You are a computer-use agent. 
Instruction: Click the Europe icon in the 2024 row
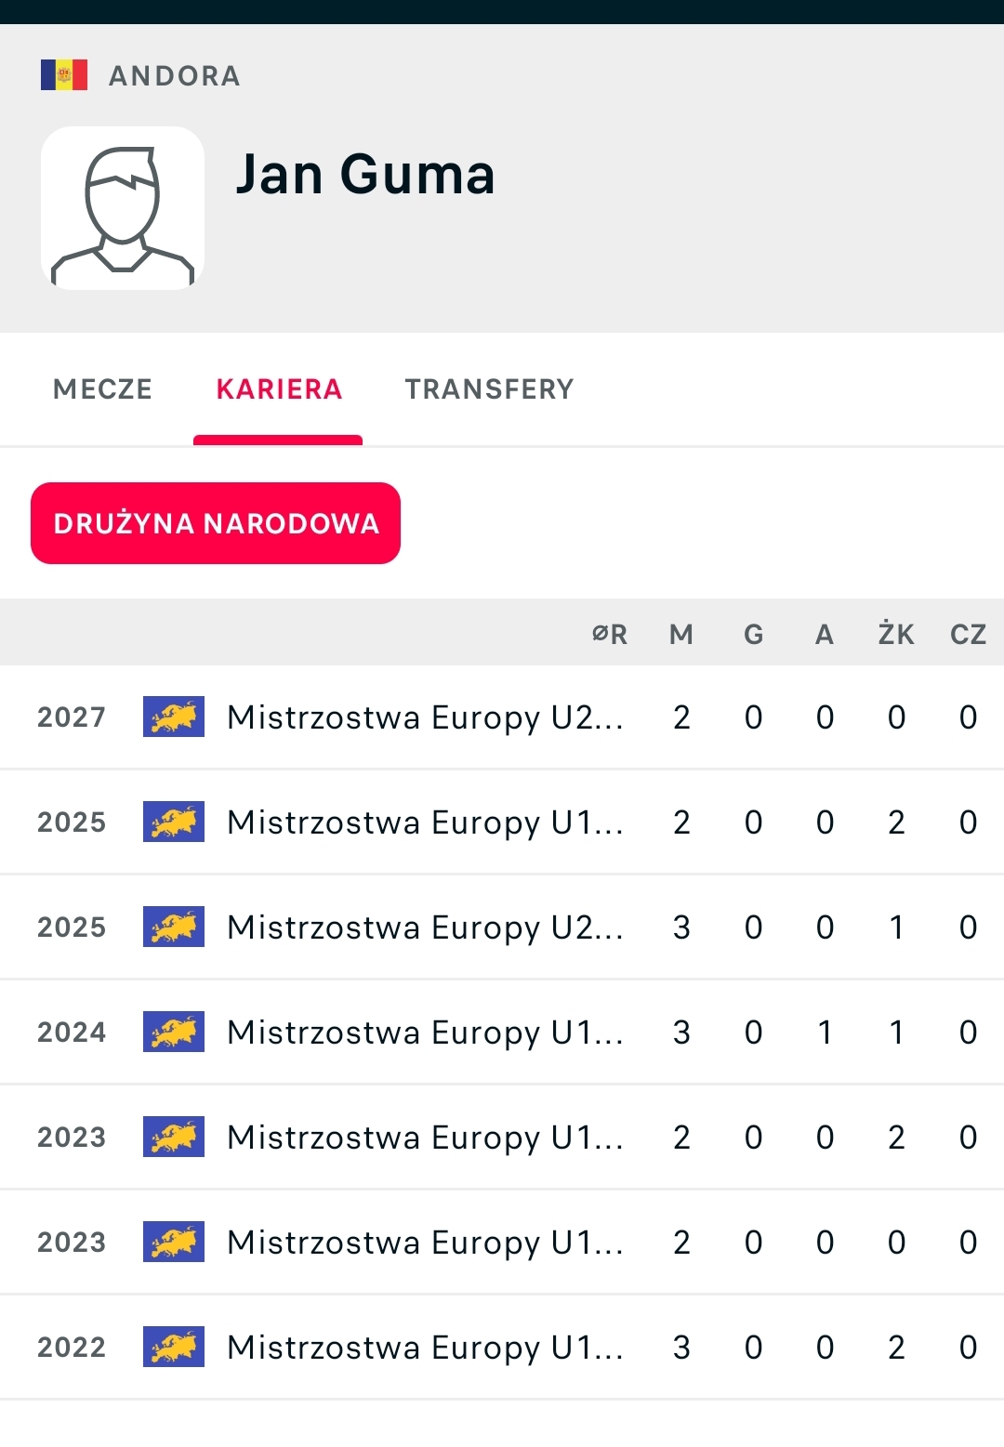pyautogui.click(x=174, y=1033)
